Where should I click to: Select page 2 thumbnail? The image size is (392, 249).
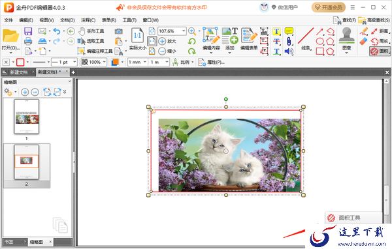click(27, 162)
